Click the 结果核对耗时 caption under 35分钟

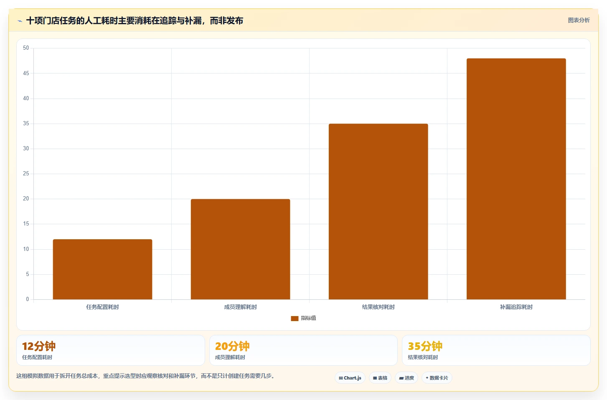(423, 357)
